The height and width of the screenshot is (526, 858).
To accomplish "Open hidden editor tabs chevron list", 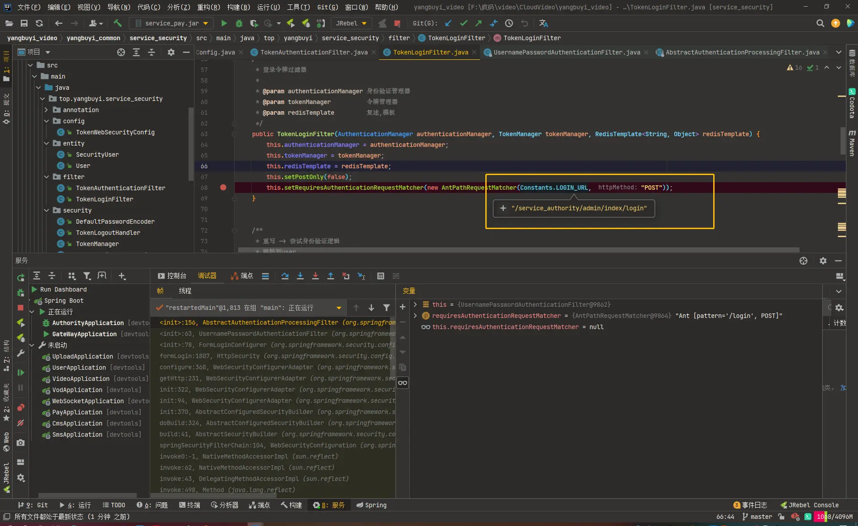I will (x=839, y=52).
